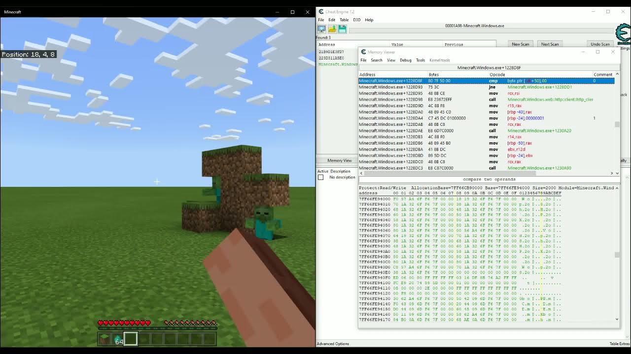Image resolution: width=631 pixels, height=354 pixels.
Task: Click the zombie standing by the dirt blocks
Action: pos(264,224)
